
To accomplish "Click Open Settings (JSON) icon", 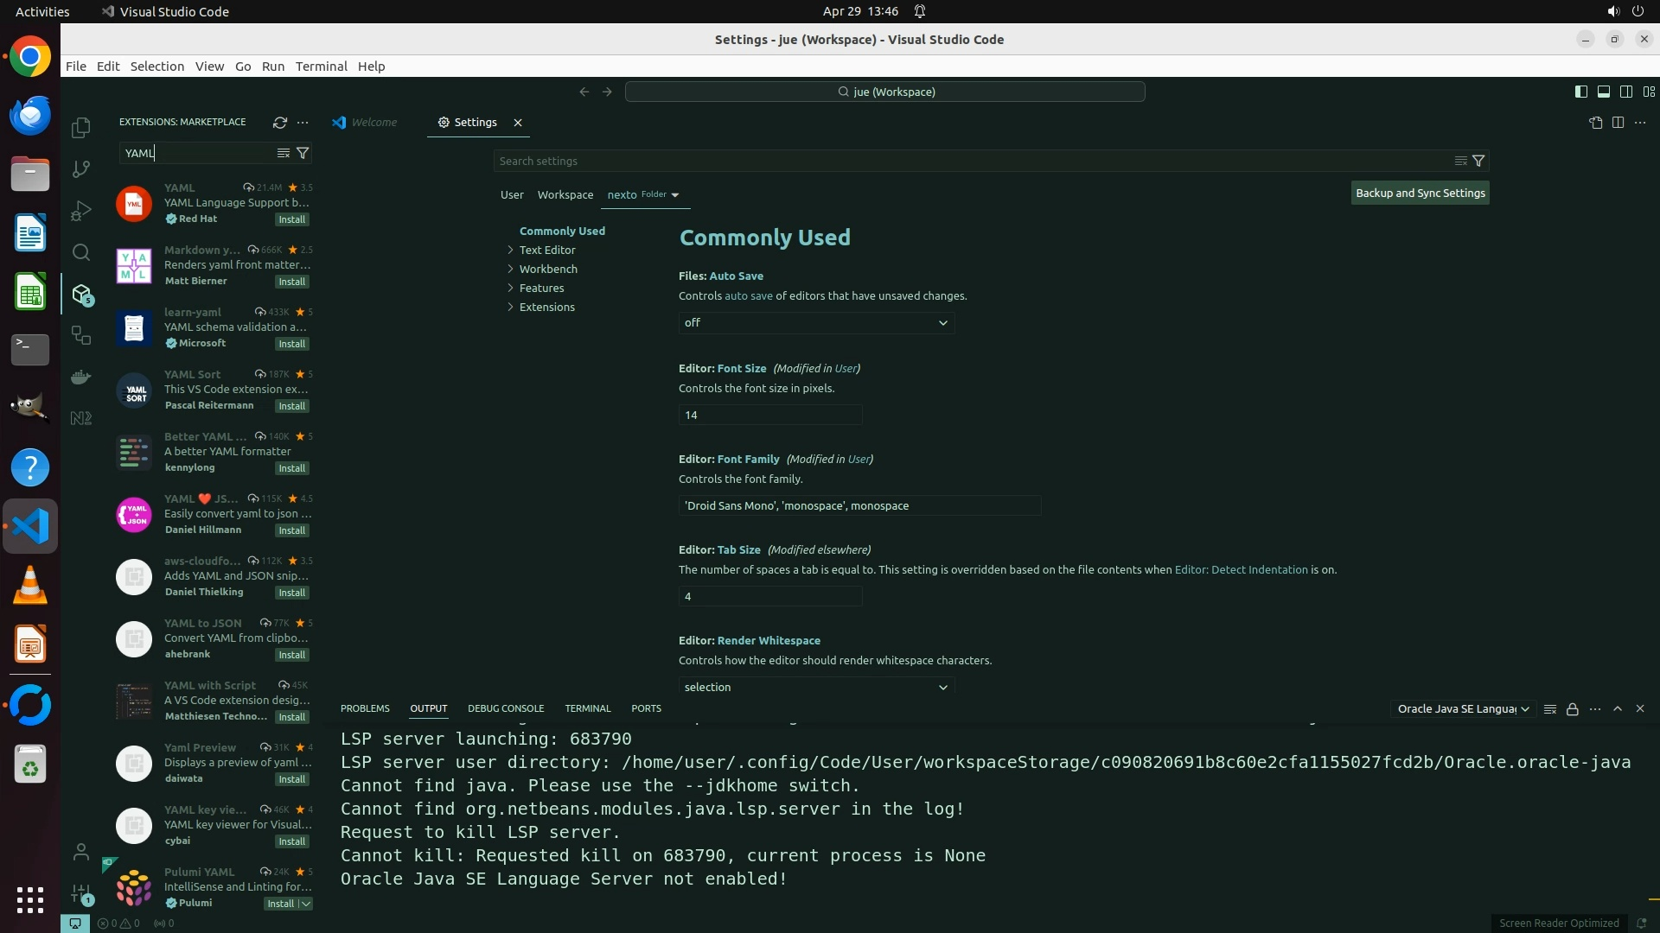I will click(1595, 123).
